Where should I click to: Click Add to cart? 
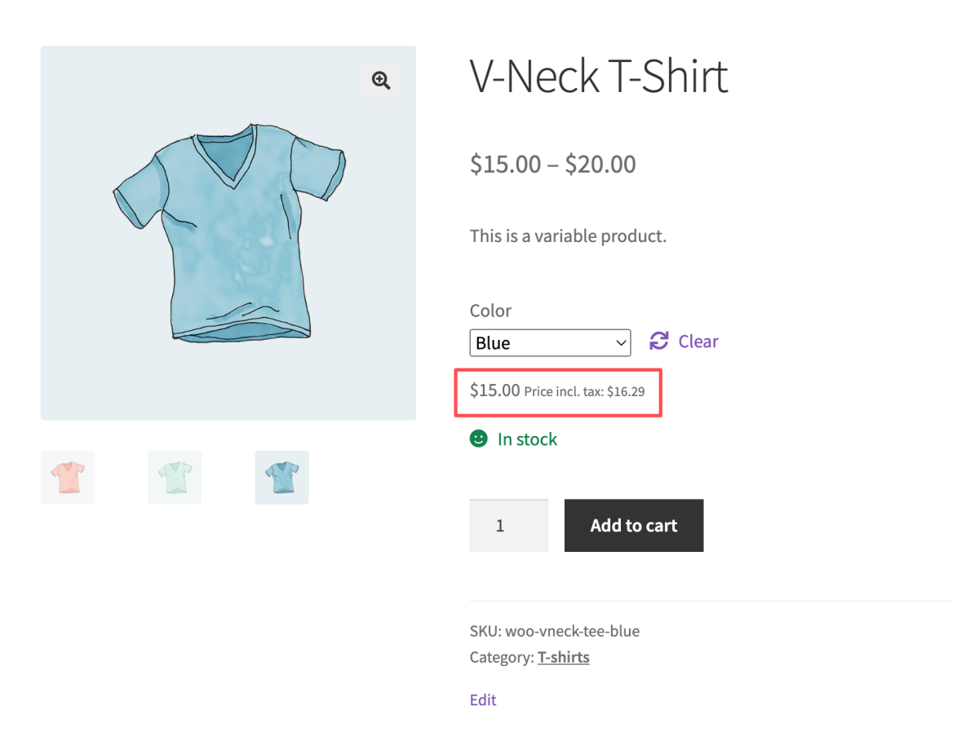634,525
